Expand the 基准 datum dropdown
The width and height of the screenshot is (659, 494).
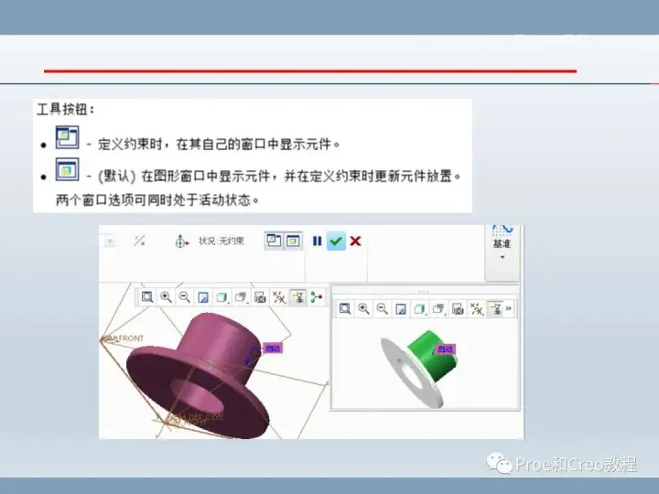point(502,248)
